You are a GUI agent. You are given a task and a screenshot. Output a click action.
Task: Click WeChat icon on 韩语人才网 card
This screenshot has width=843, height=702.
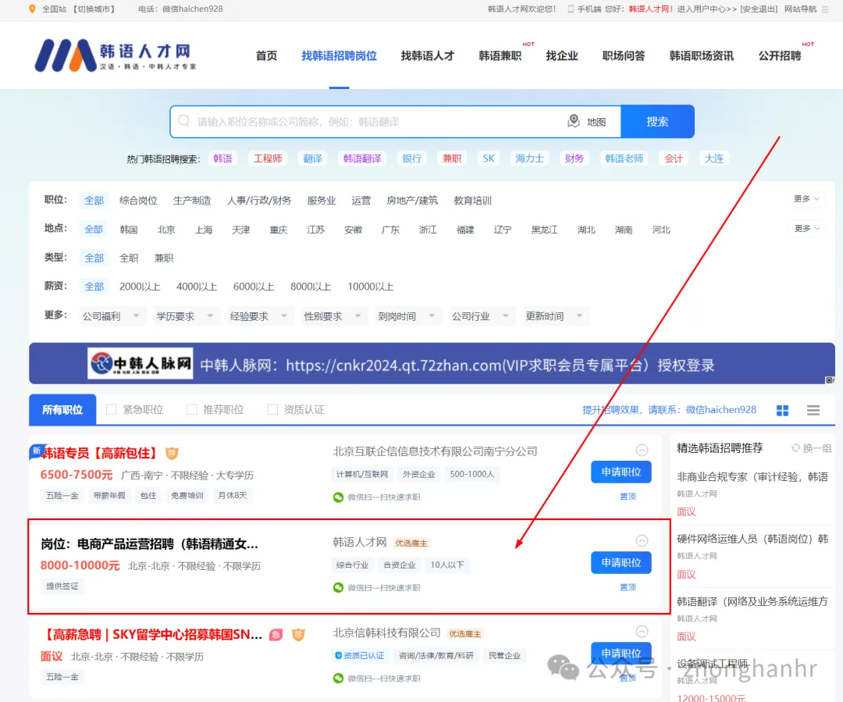coord(338,587)
